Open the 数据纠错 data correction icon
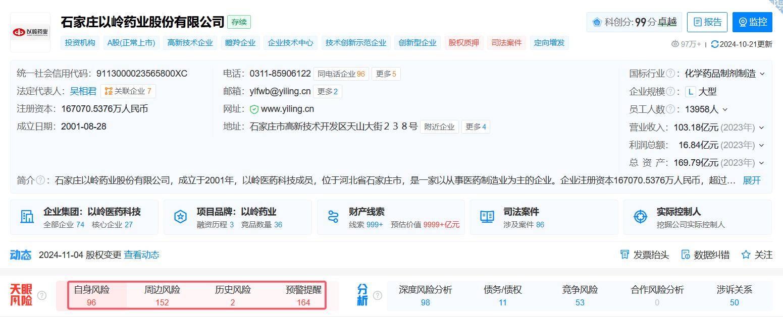Image resolution: width=783 pixels, height=317 pixels. 686,255
